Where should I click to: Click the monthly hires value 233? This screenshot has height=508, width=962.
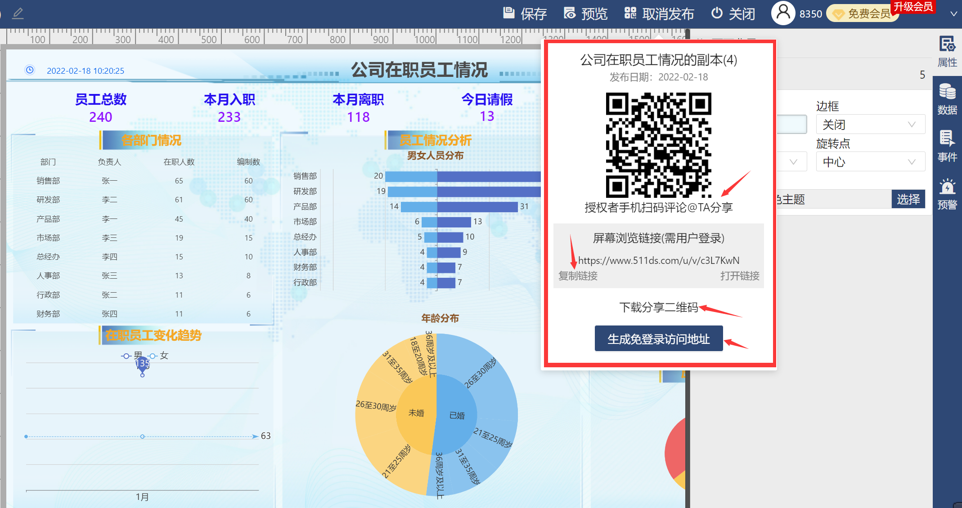click(229, 117)
